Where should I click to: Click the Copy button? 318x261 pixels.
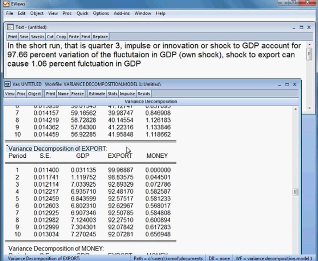(61, 37)
